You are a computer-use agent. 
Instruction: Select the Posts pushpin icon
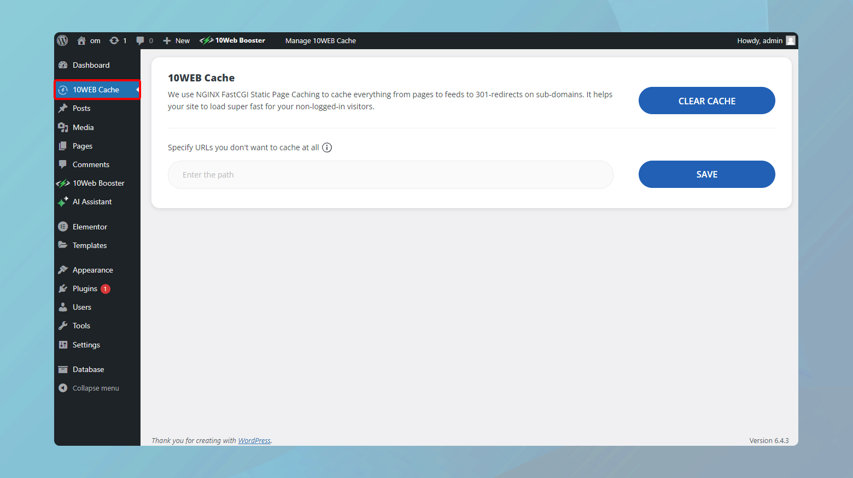click(x=63, y=108)
